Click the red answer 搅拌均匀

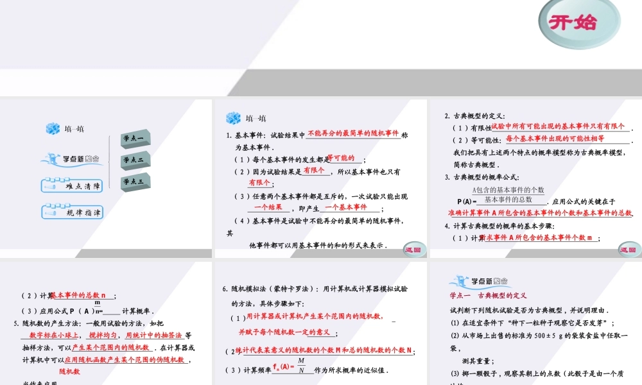coord(103,335)
